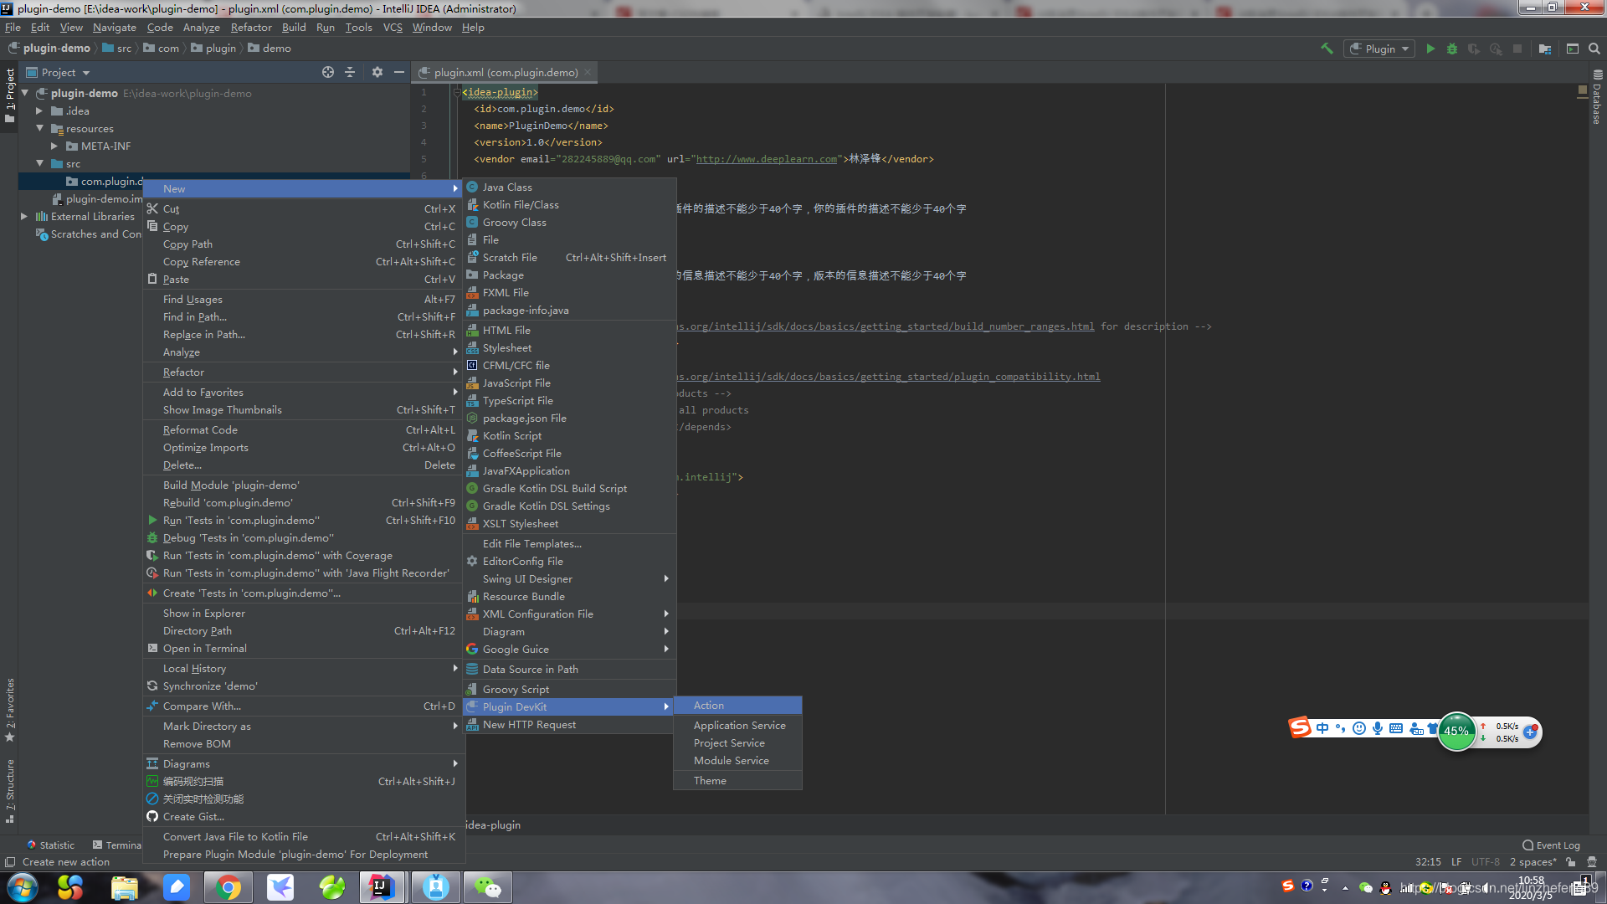Viewport: 1607px width, 904px height.
Task: Open the Build menu
Action: [x=294, y=27]
